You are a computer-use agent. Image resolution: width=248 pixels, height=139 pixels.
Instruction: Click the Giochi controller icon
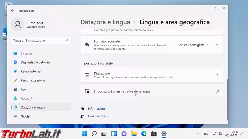click(x=15, y=116)
